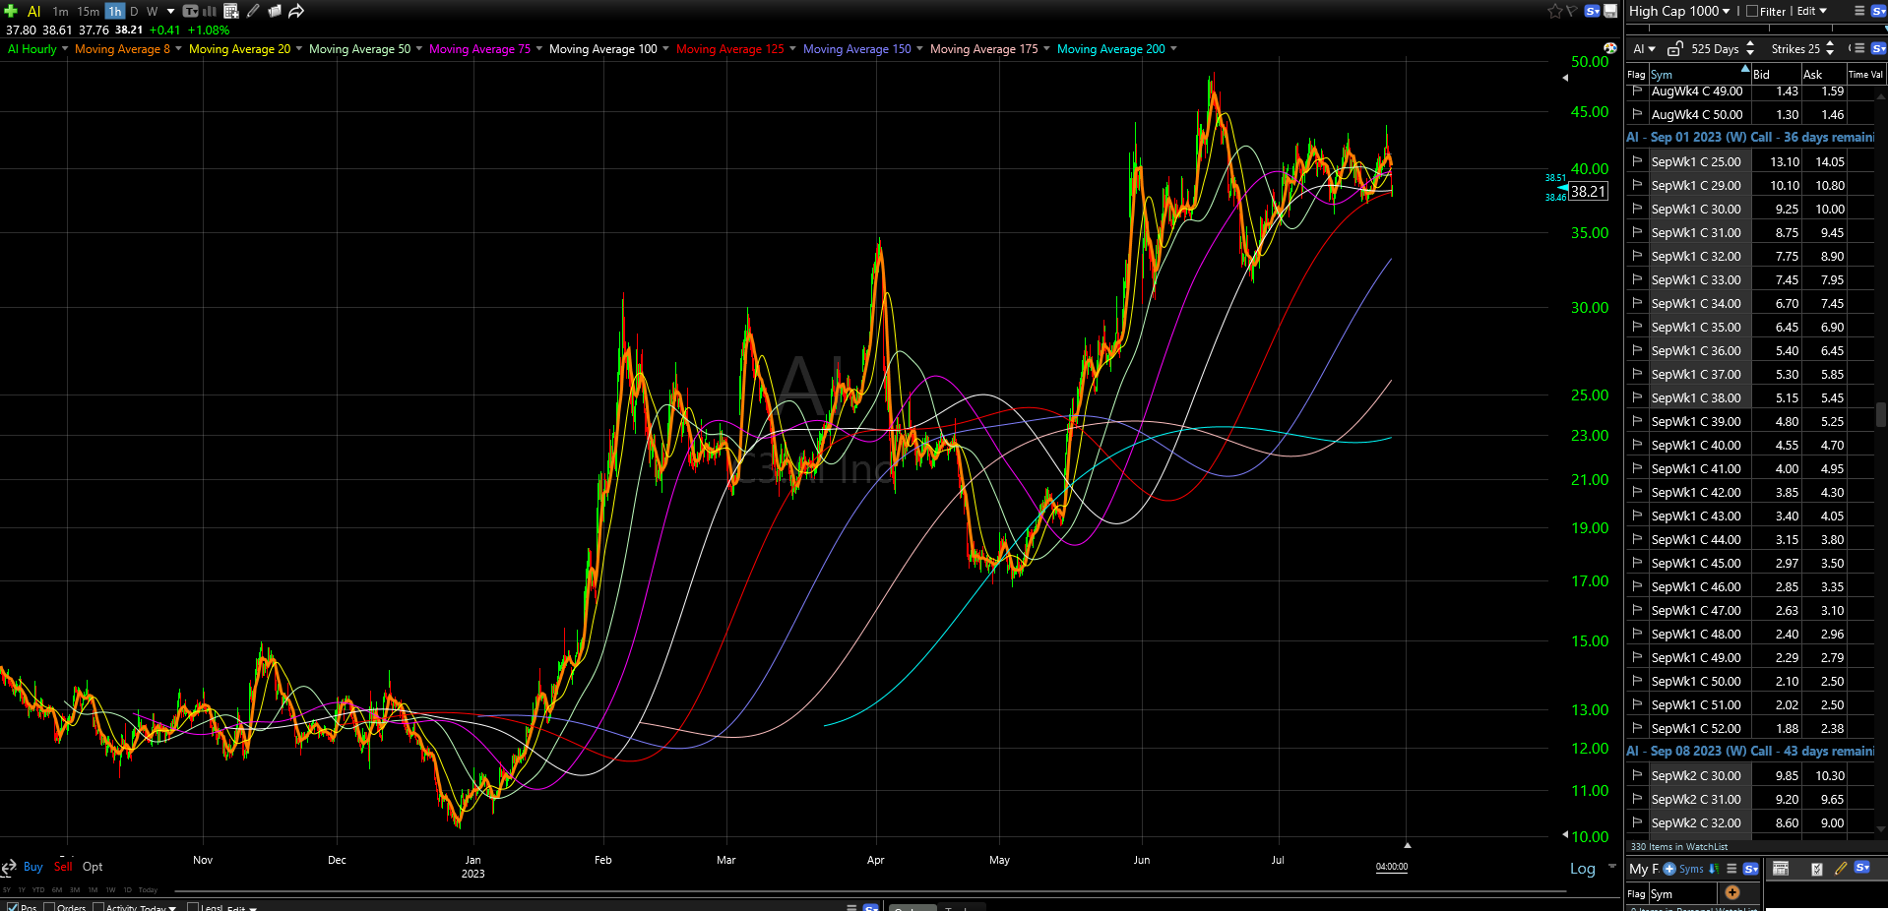This screenshot has width=1888, height=911.
Task: Click the orange plus icon in bottom watchlist
Action: tap(1732, 892)
